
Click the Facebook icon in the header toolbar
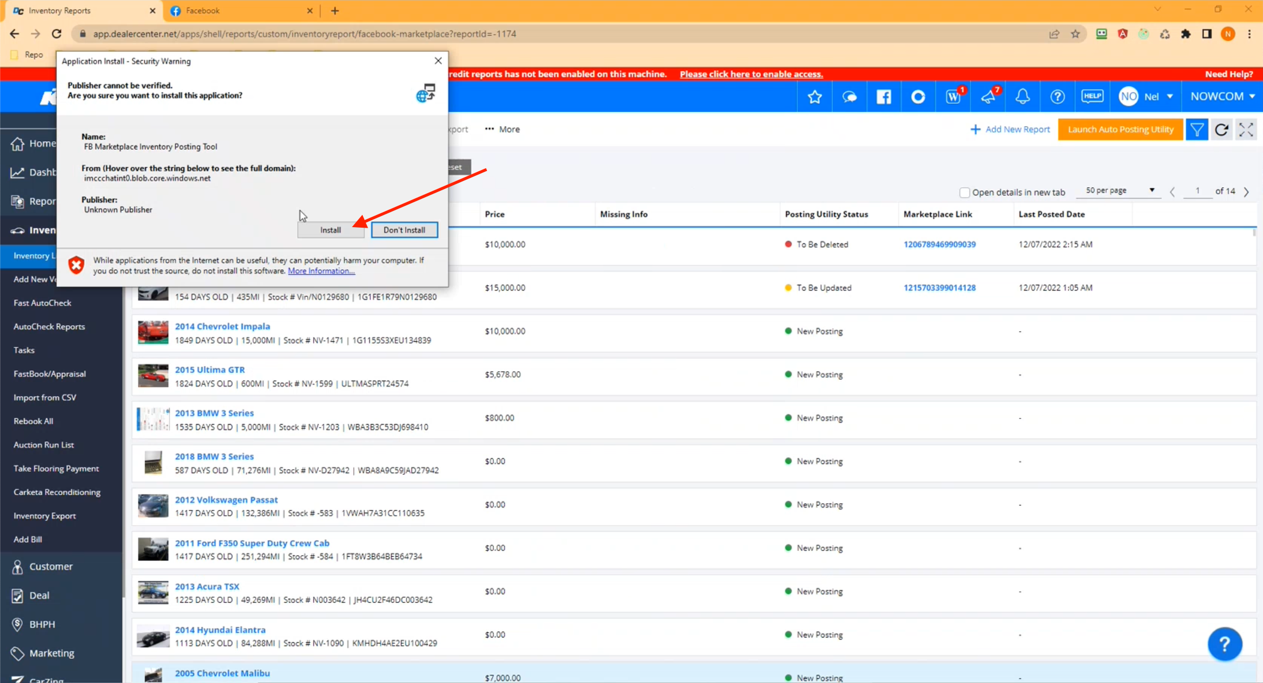tap(884, 97)
